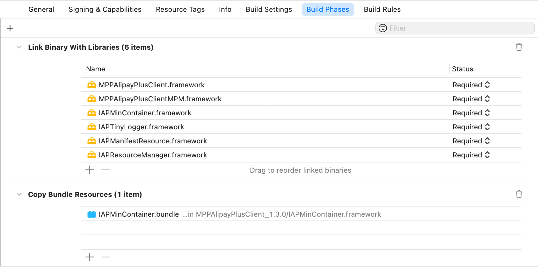Select the IAPTinyLogger.framework row

301,127
